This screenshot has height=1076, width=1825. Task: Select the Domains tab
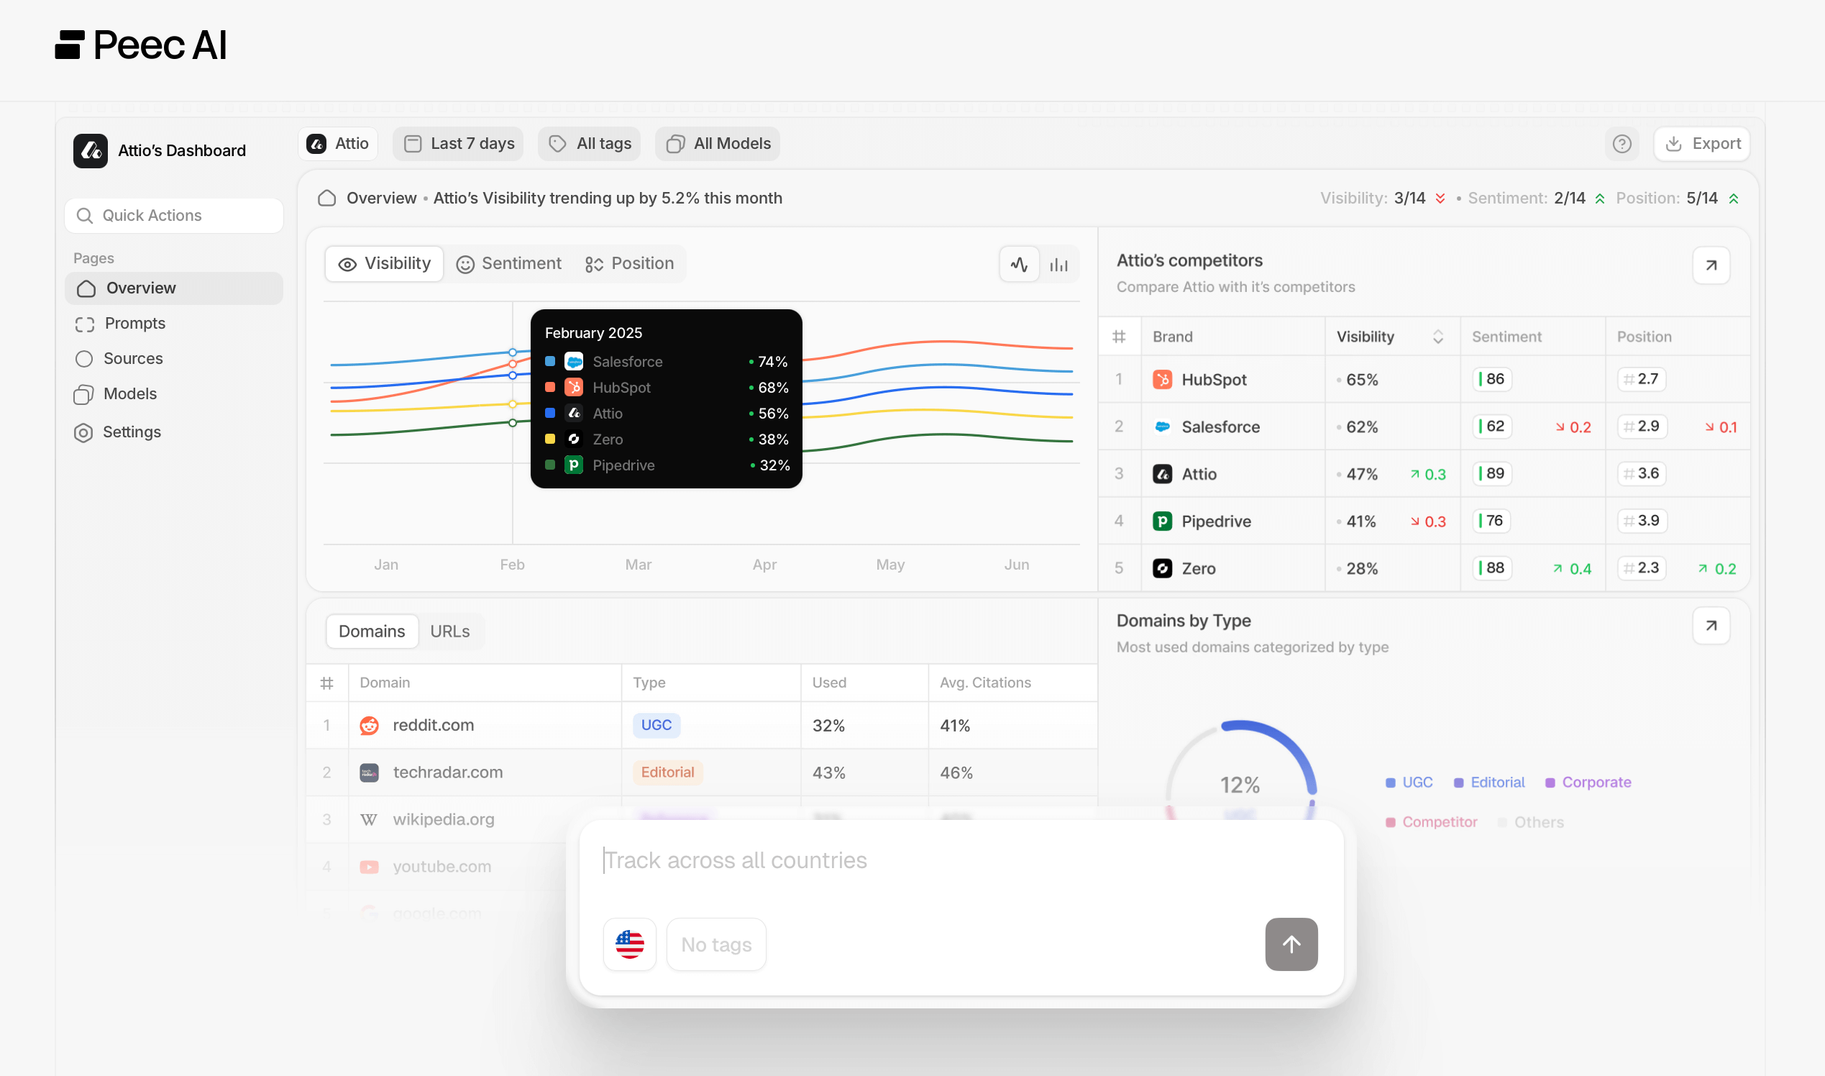click(371, 631)
